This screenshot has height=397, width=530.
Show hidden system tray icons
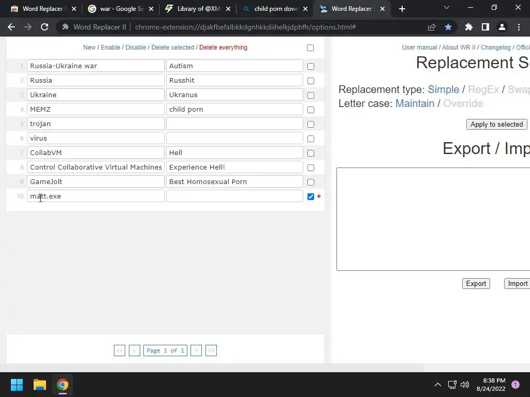pos(437,385)
